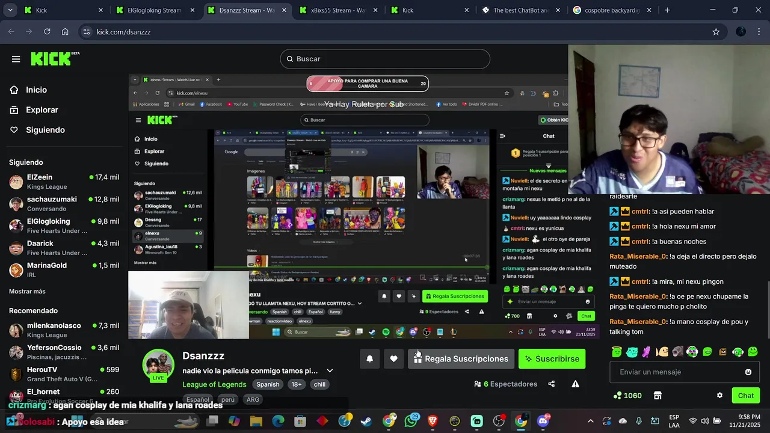
Task: Send the message with the Chat button
Action: pos(746,395)
